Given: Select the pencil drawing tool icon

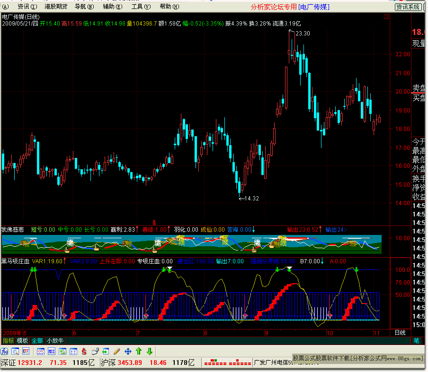Looking at the screenshot, I should pyautogui.click(x=117, y=352).
